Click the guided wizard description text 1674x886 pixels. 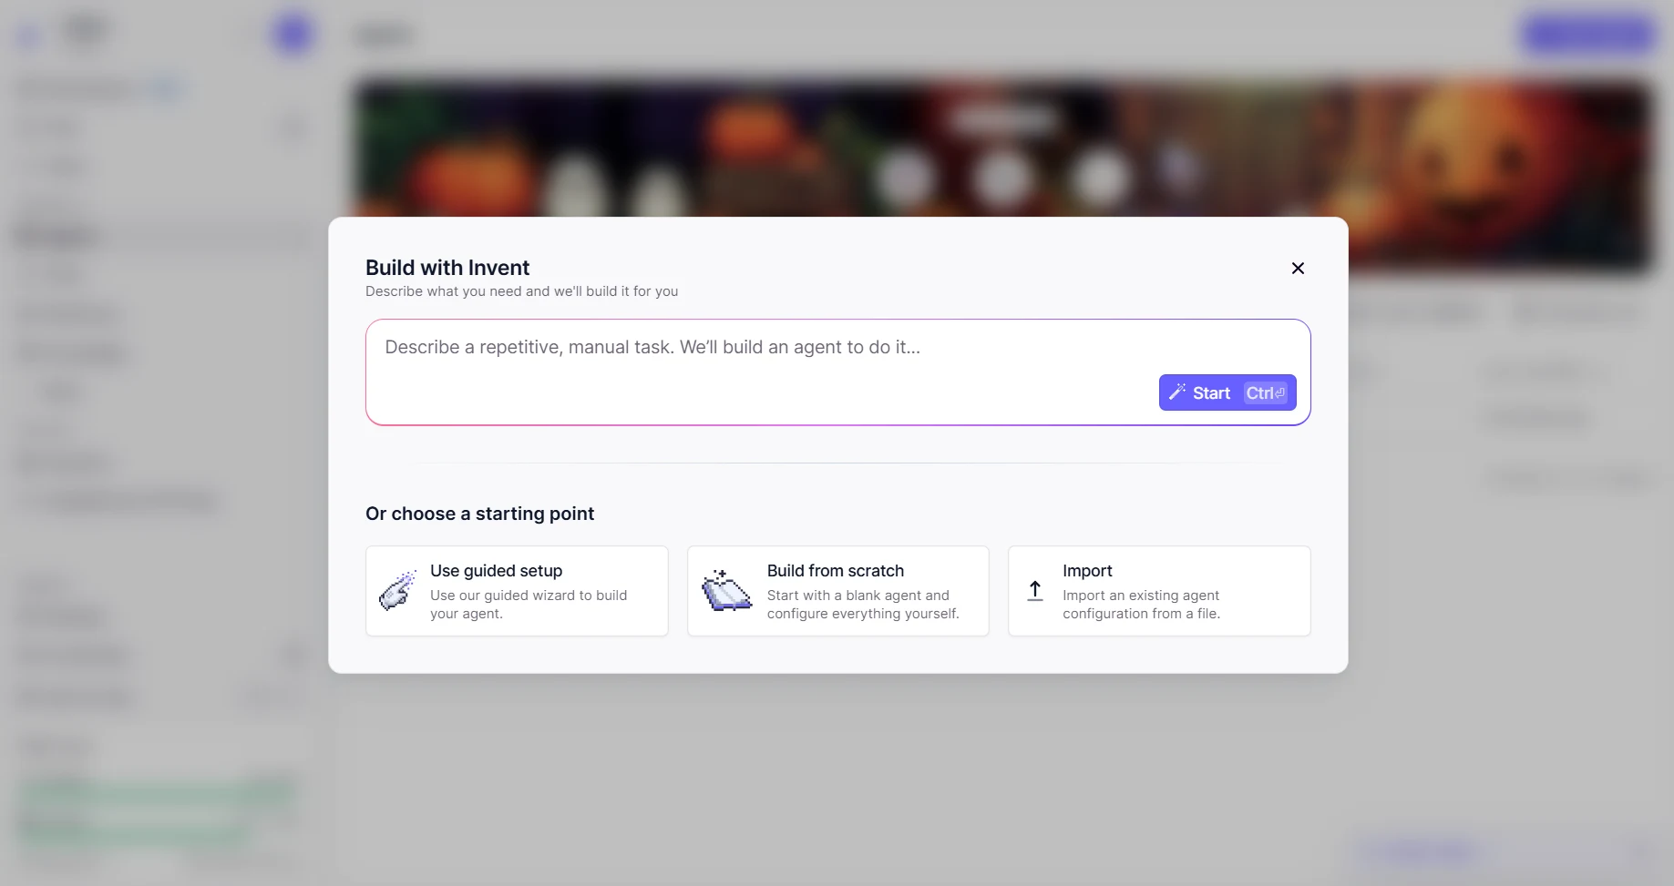pos(529,605)
